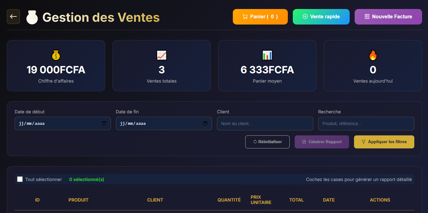
Task: Click the back arrow button
Action: coord(13,16)
